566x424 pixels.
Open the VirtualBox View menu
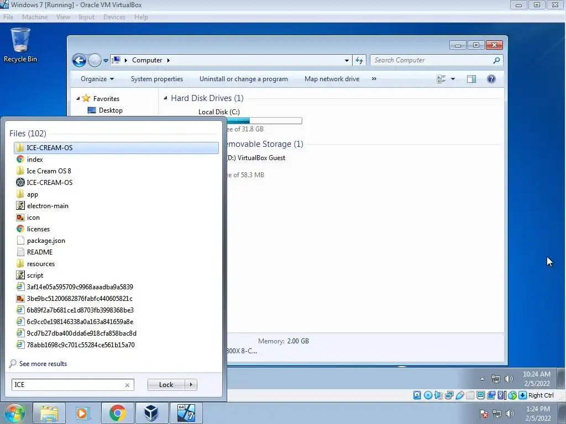[63, 17]
